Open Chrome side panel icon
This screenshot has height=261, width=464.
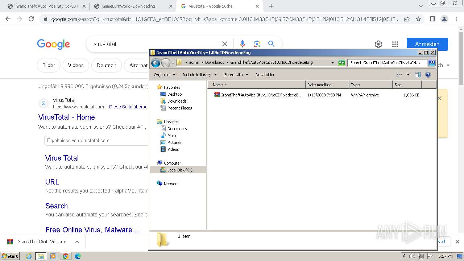tap(432, 19)
